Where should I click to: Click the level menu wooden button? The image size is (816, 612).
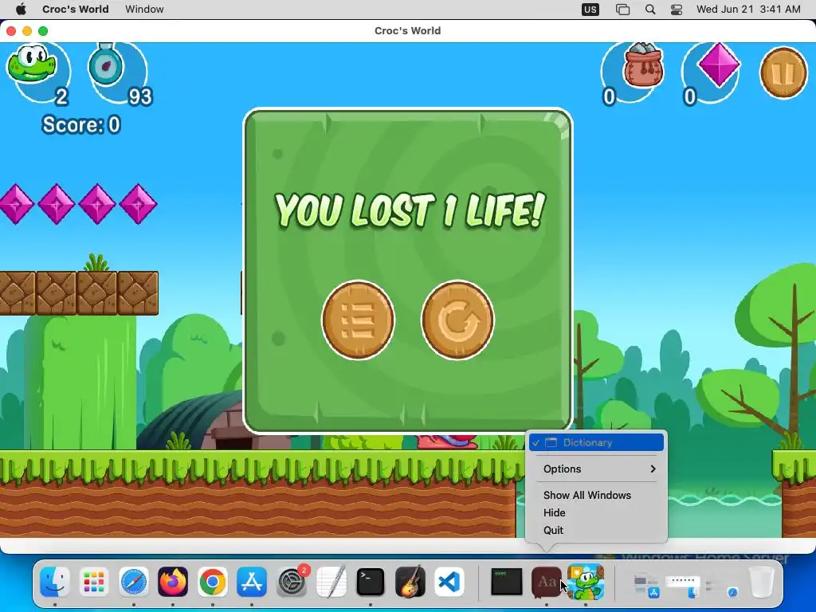pyautogui.click(x=358, y=320)
